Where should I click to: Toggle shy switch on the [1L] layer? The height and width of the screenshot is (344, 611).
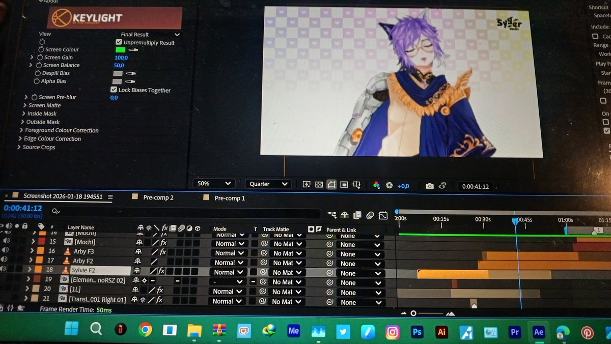[135, 290]
